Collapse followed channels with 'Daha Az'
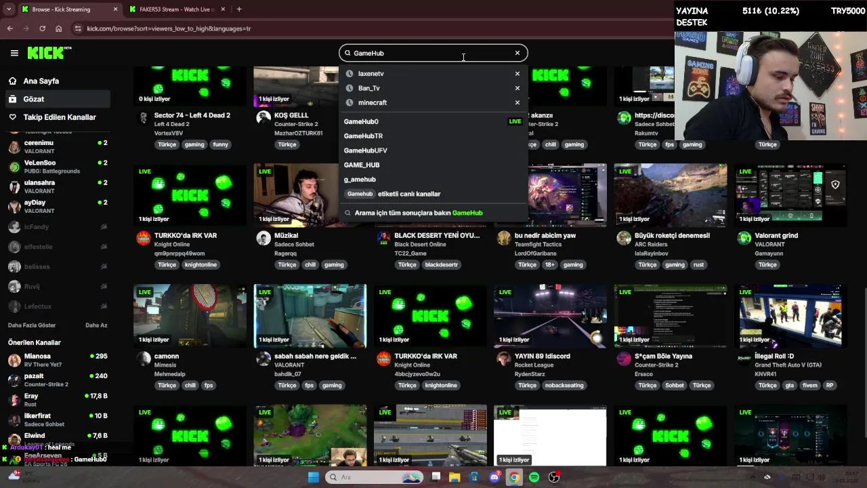 [x=96, y=325]
